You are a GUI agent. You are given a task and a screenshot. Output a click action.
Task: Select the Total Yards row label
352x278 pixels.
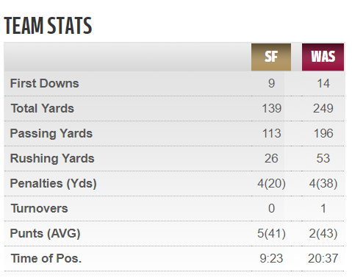coord(43,108)
